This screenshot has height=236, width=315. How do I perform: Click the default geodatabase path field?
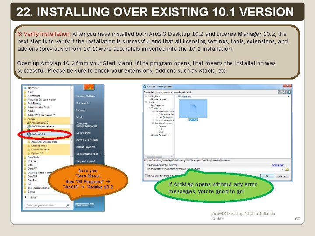215,169
